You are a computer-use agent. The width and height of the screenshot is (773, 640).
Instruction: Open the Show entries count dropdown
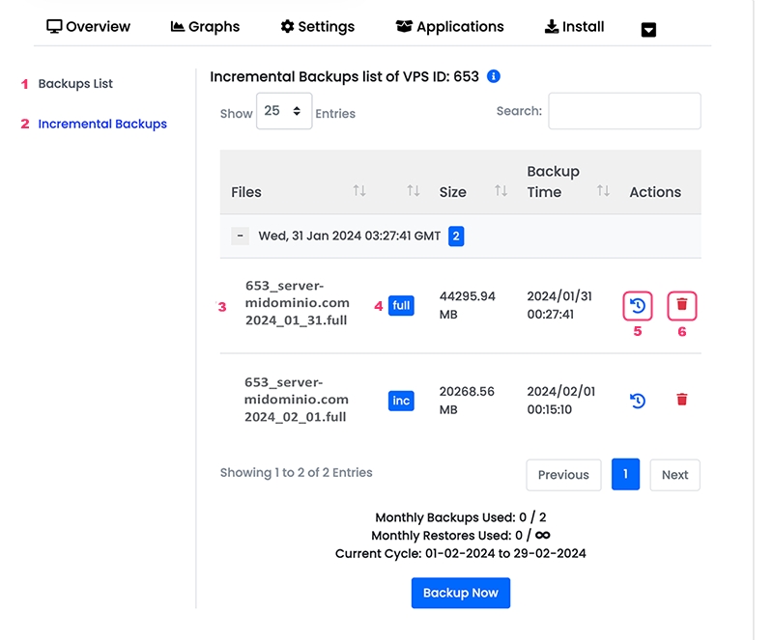tap(284, 112)
